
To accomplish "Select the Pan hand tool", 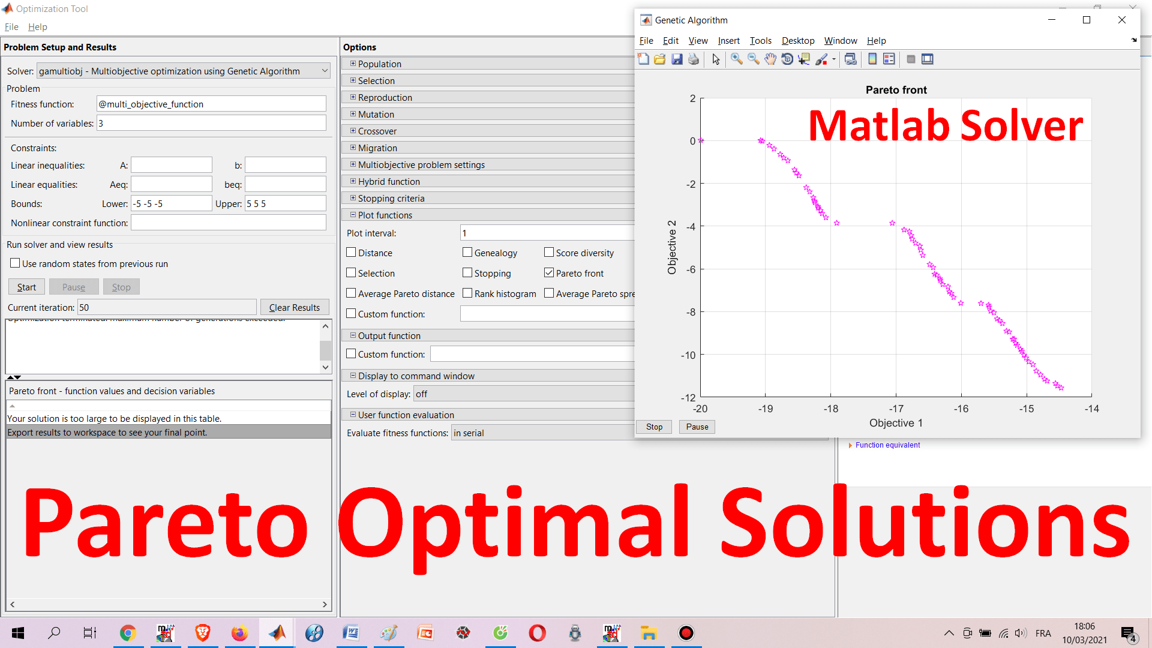I will [770, 59].
